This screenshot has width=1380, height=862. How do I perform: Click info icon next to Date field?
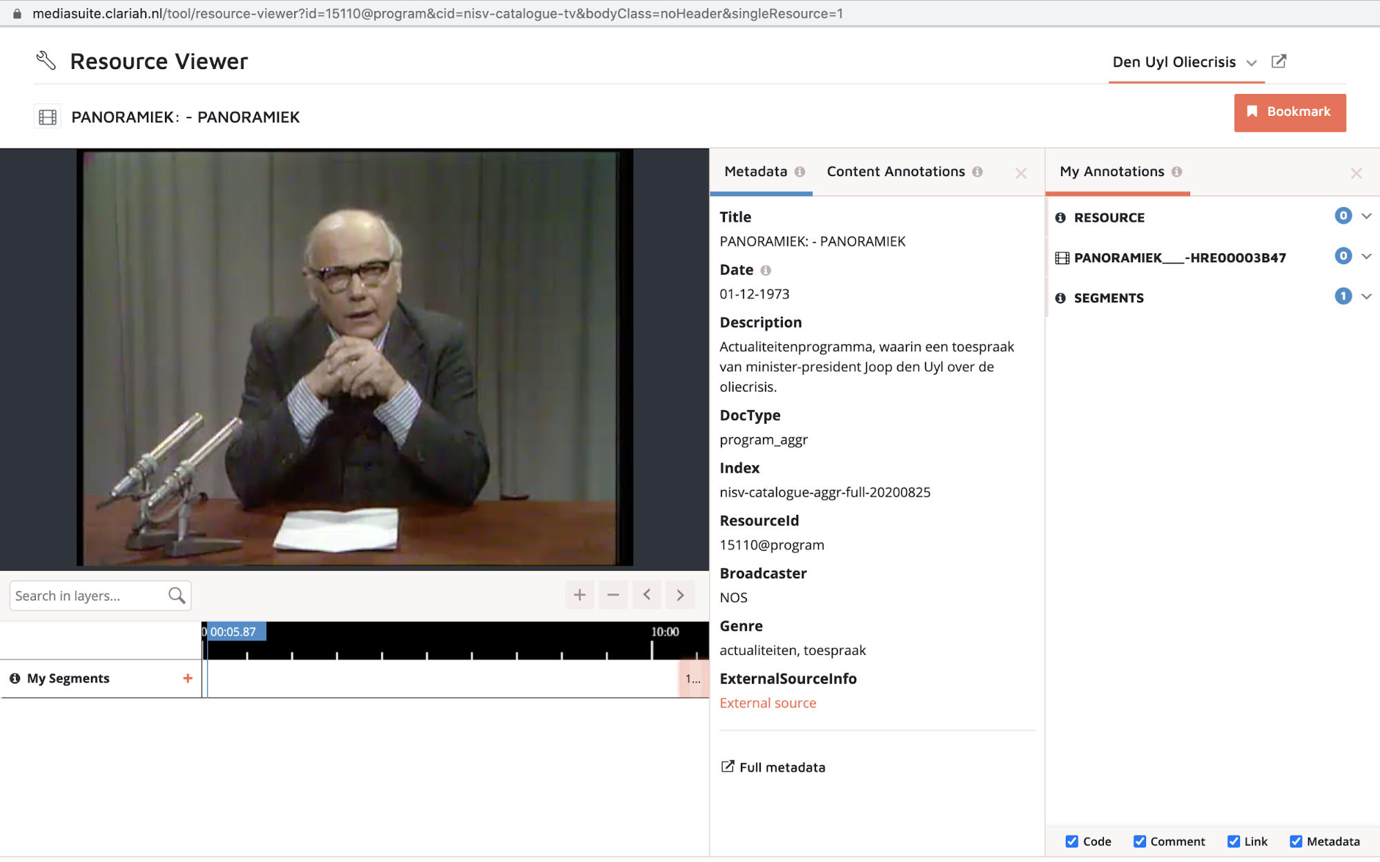[x=766, y=271]
